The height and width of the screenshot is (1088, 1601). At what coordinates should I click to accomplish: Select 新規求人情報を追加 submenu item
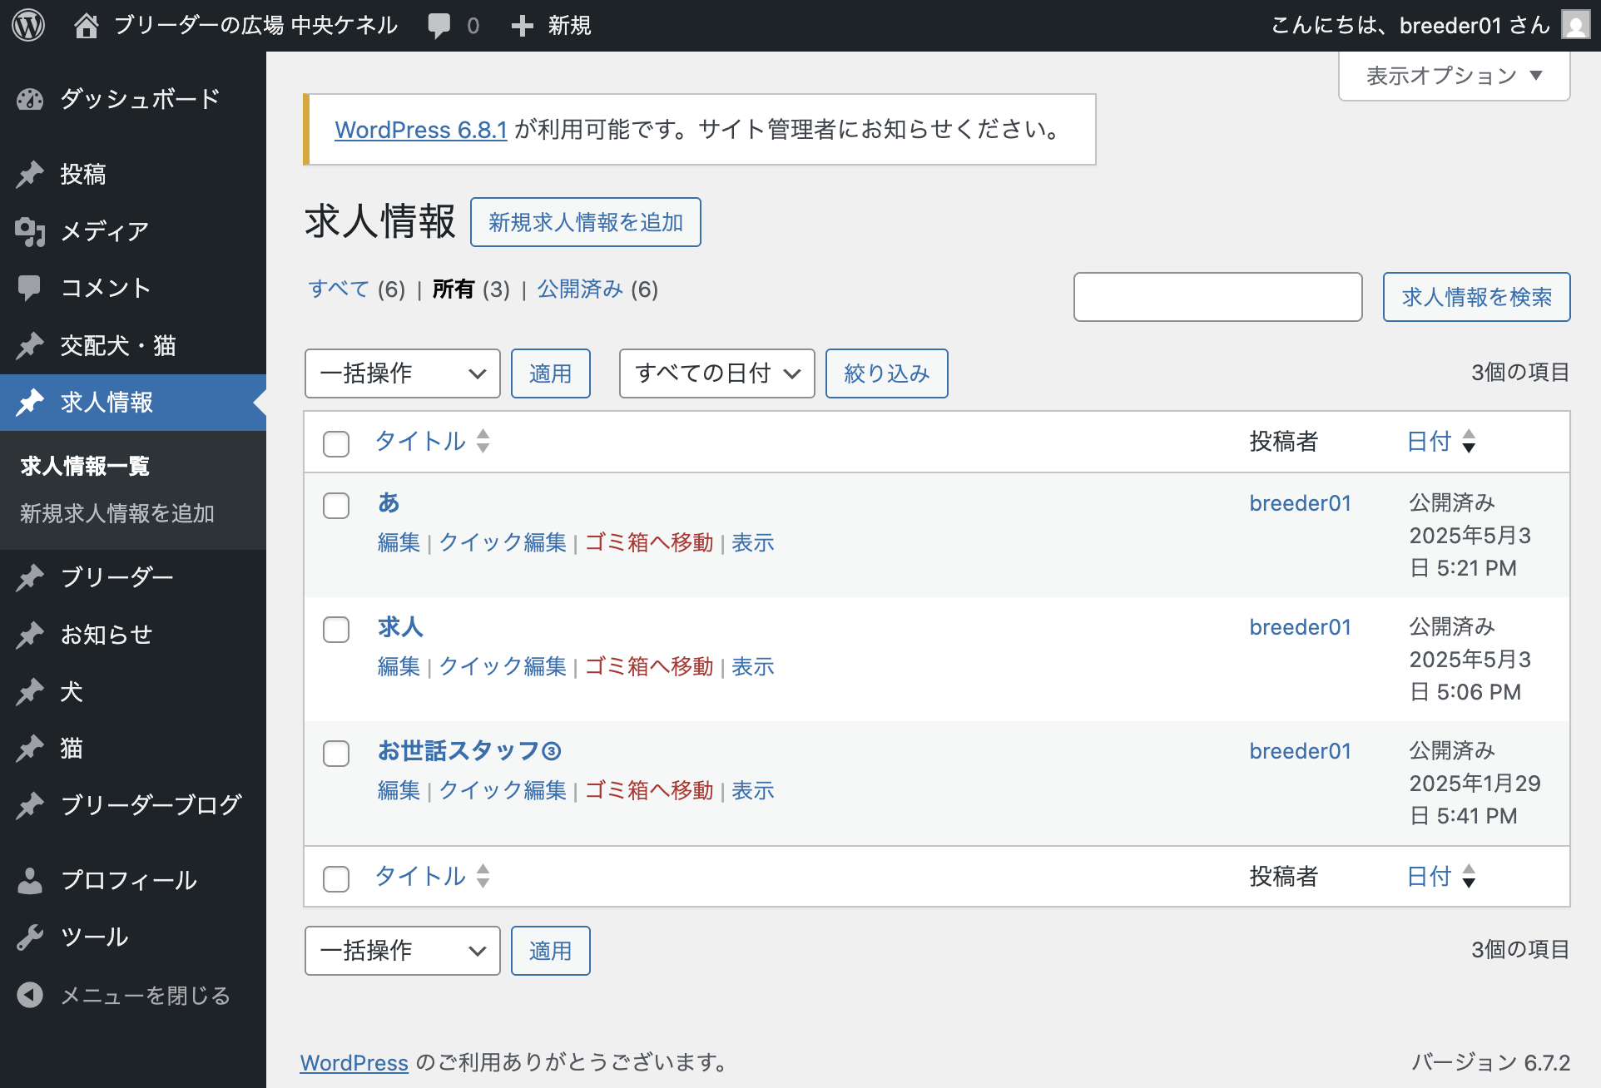(117, 513)
